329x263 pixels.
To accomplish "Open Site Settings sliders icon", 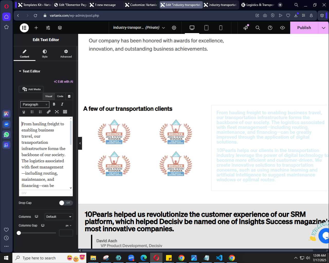I will (x=48, y=28).
